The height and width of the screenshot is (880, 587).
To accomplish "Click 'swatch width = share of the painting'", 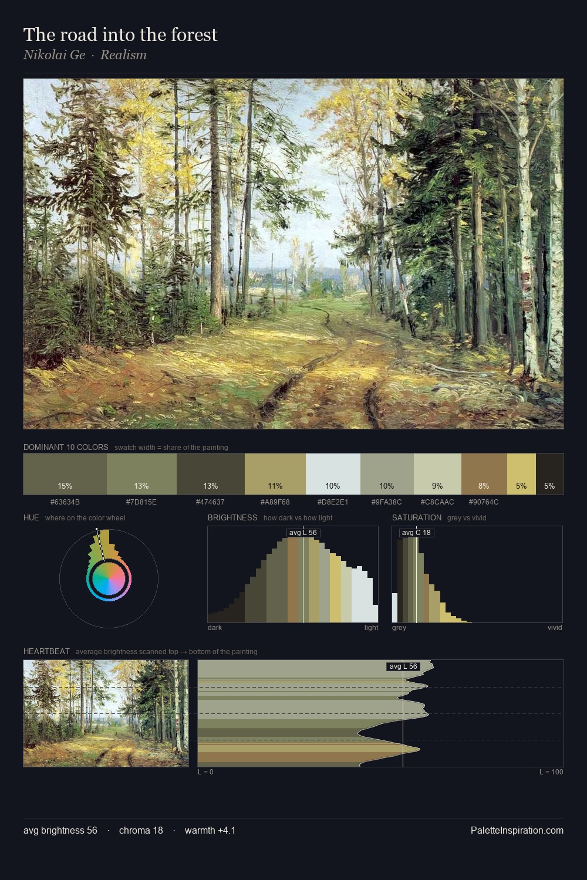I will click(x=171, y=448).
